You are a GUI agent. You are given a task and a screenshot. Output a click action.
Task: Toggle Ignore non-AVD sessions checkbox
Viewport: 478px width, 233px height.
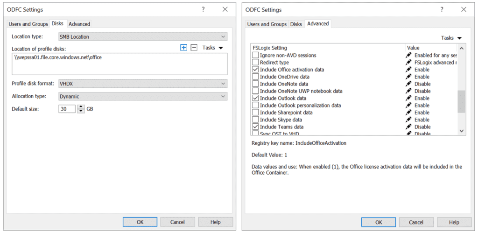(x=255, y=56)
